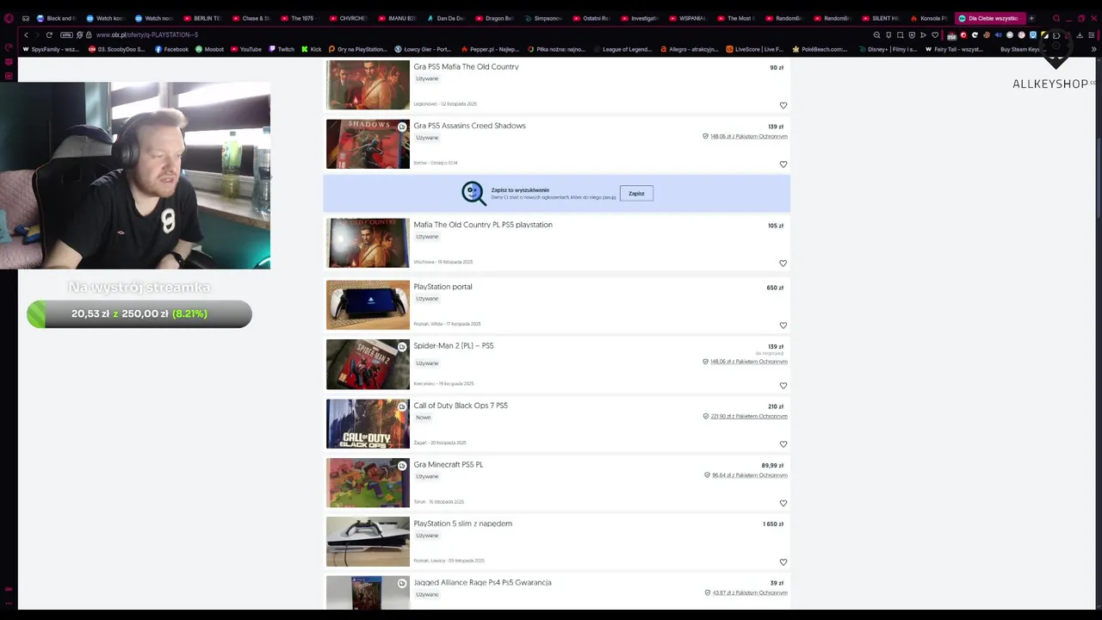Switch to the CHVRCHES tab

(x=349, y=18)
